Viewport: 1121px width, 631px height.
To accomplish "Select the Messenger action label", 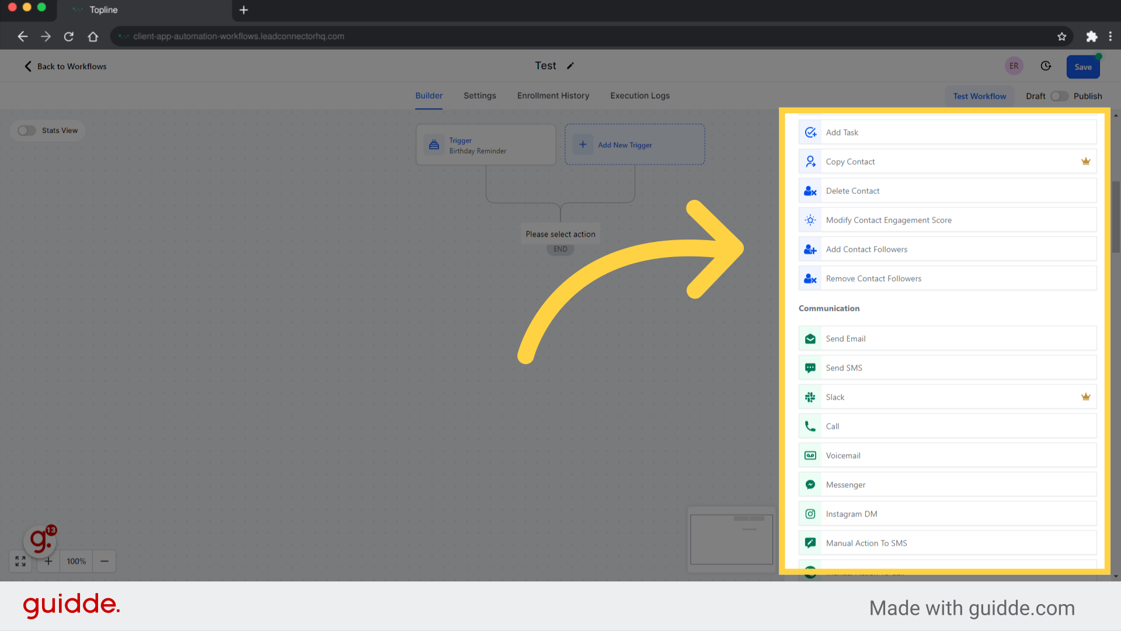I will click(845, 485).
